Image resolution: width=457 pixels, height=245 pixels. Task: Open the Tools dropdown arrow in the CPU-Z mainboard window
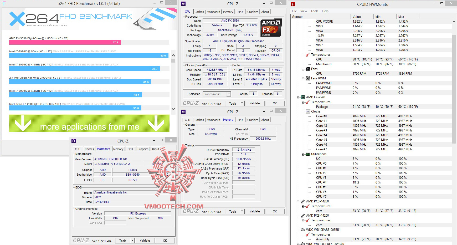(132, 241)
